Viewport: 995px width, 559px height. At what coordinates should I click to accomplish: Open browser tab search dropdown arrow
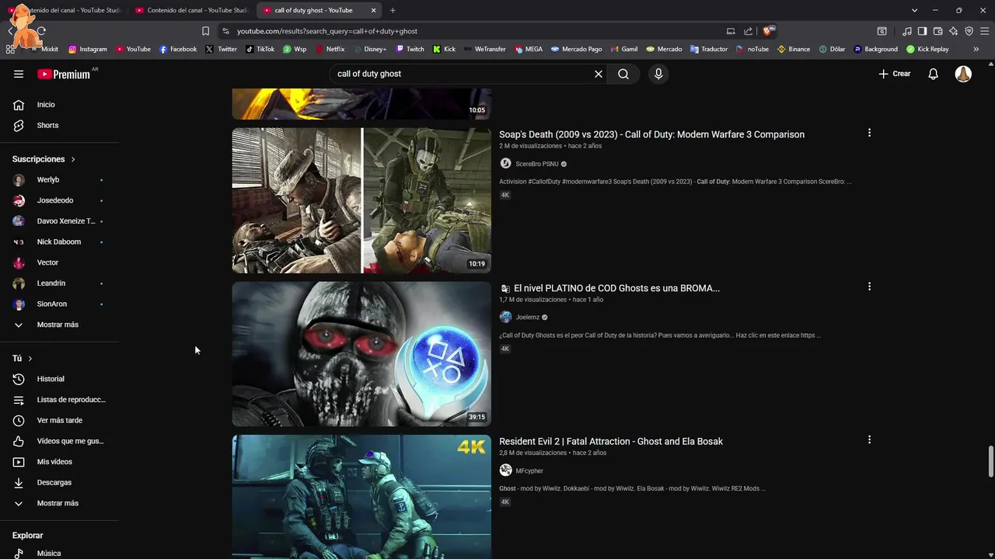[x=914, y=10]
